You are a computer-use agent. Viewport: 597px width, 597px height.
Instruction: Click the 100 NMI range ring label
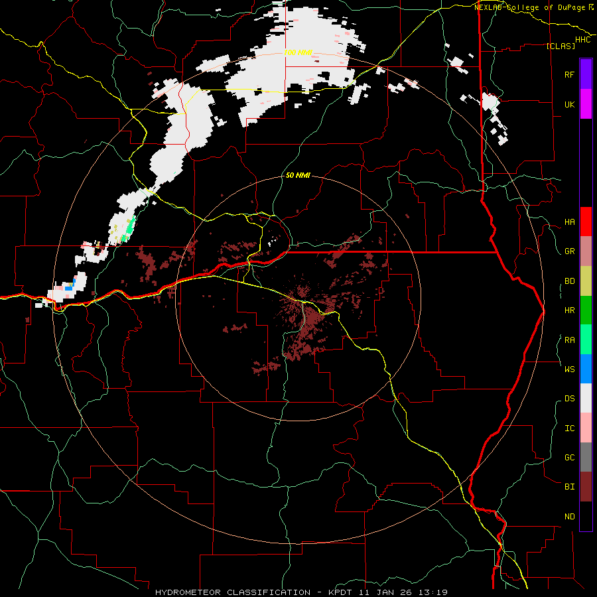pos(298,52)
